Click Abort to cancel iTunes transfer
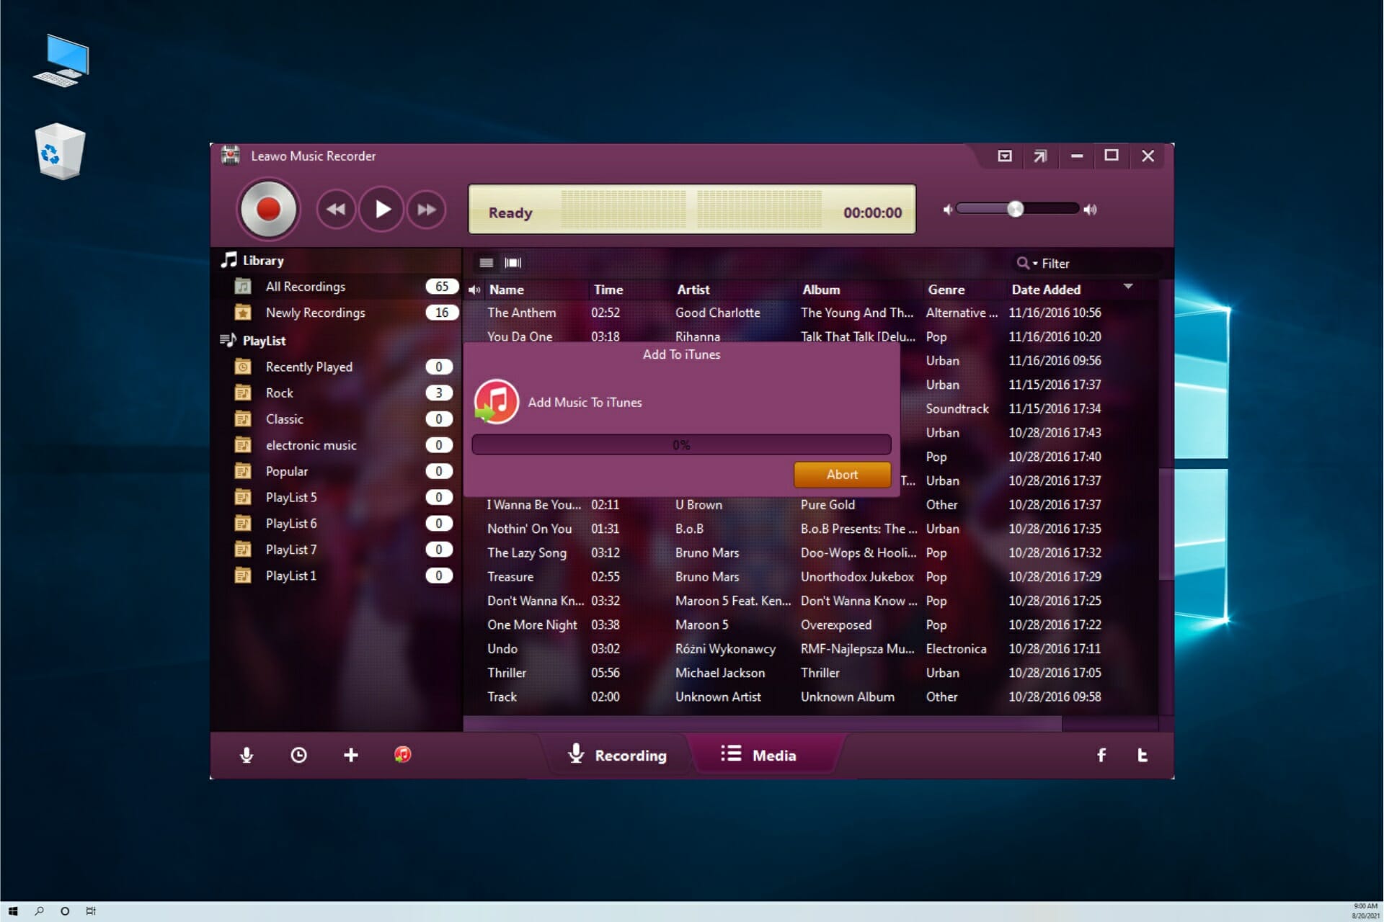Screen dimensions: 1384x922 tap(841, 473)
